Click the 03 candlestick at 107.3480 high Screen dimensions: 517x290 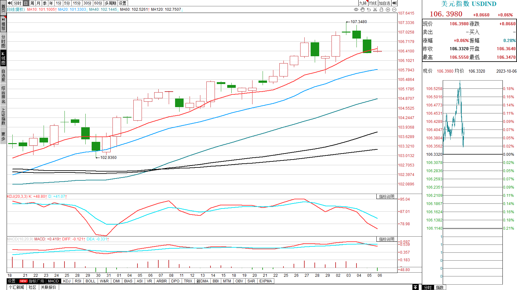pos(346,32)
